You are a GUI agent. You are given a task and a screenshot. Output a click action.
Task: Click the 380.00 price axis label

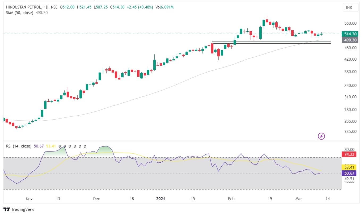350,72
